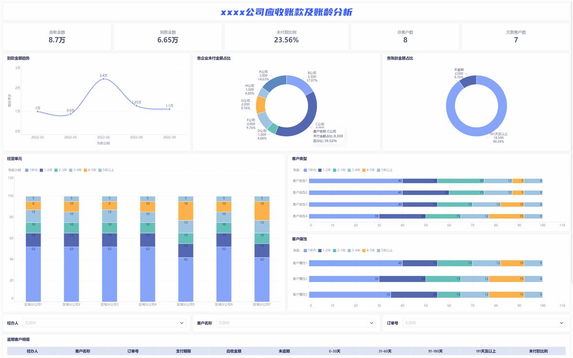Screen dimensions: 573x358
Task: Toggle the 1年内 legend in 经营单元 chart
Action: (x=32, y=170)
